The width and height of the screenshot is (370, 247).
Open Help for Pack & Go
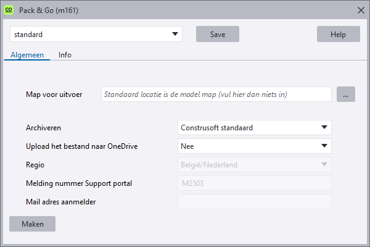click(x=338, y=34)
